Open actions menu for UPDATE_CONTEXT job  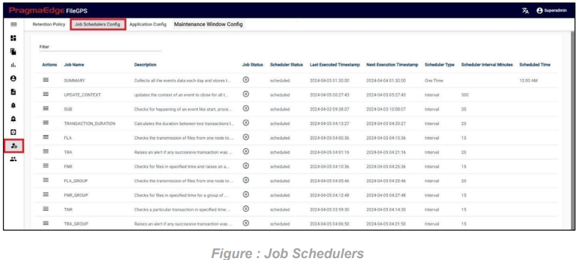tap(46, 94)
